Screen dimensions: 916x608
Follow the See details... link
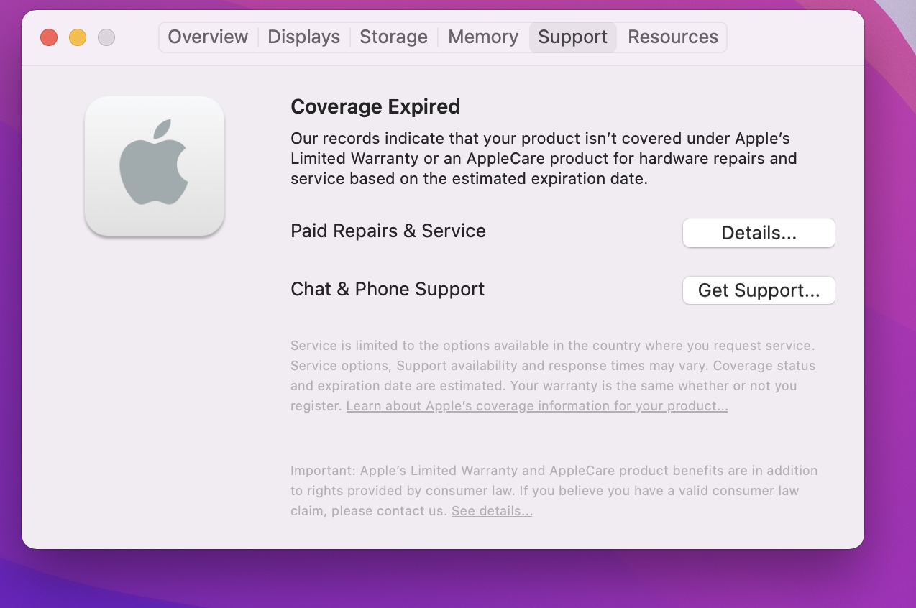pyautogui.click(x=492, y=511)
